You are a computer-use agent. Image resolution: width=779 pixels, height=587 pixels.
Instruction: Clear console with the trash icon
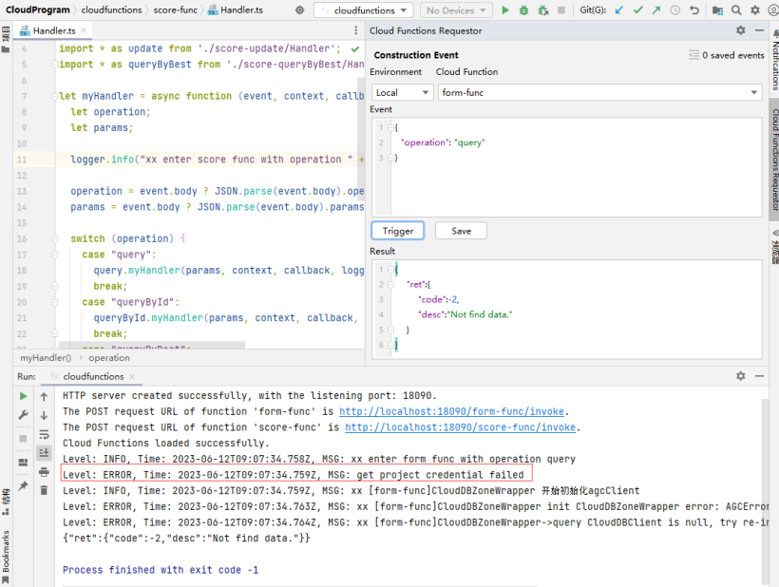pyautogui.click(x=44, y=490)
